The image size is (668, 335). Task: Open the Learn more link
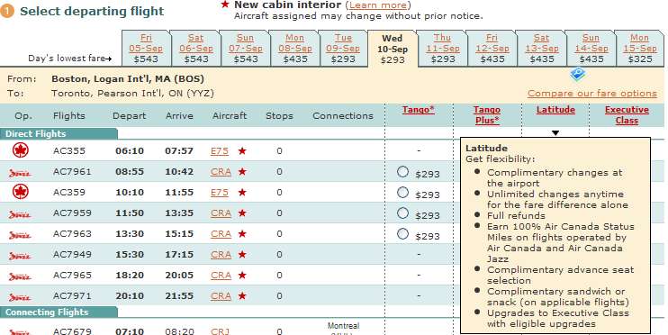pyautogui.click(x=378, y=5)
